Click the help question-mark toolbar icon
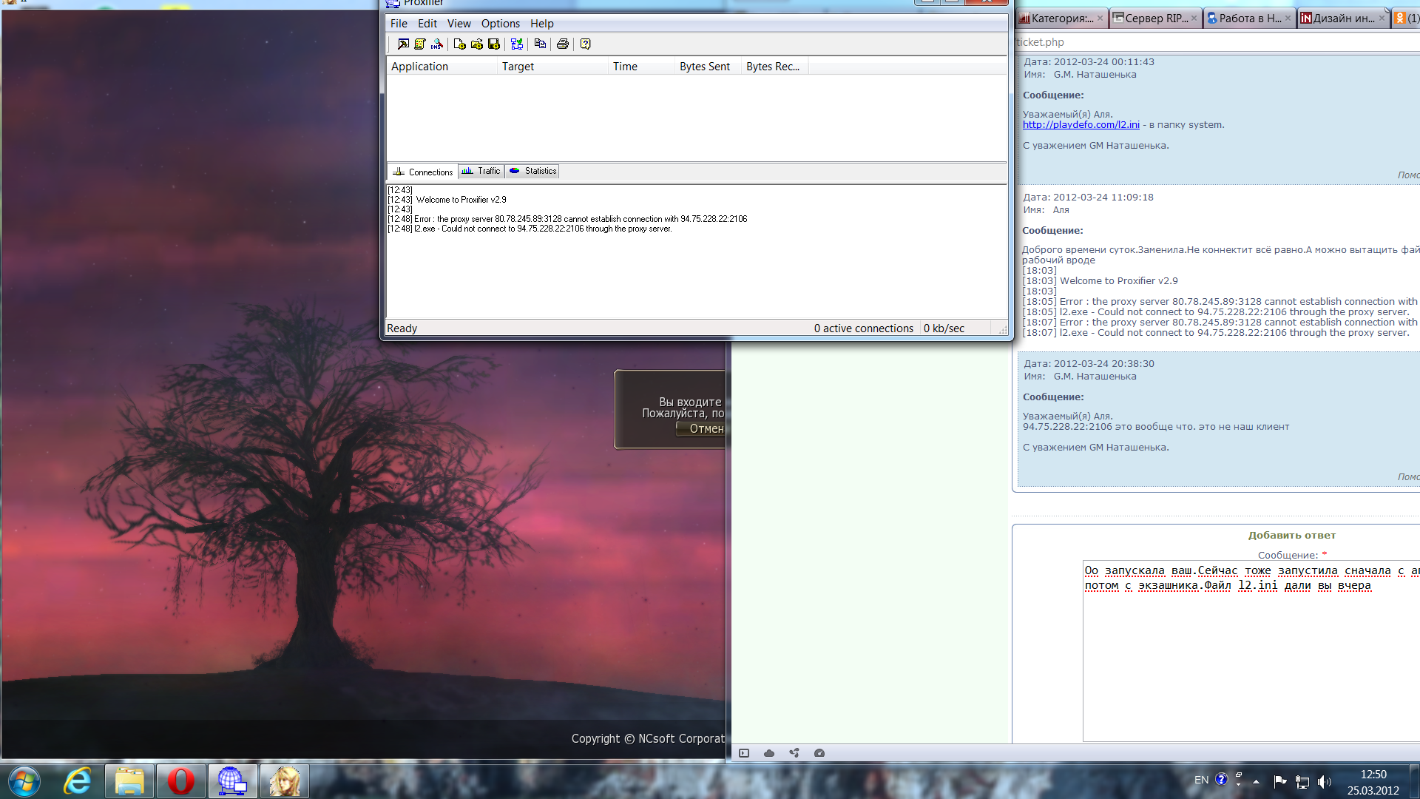Screen dimensions: 1420x799 (x=586, y=44)
